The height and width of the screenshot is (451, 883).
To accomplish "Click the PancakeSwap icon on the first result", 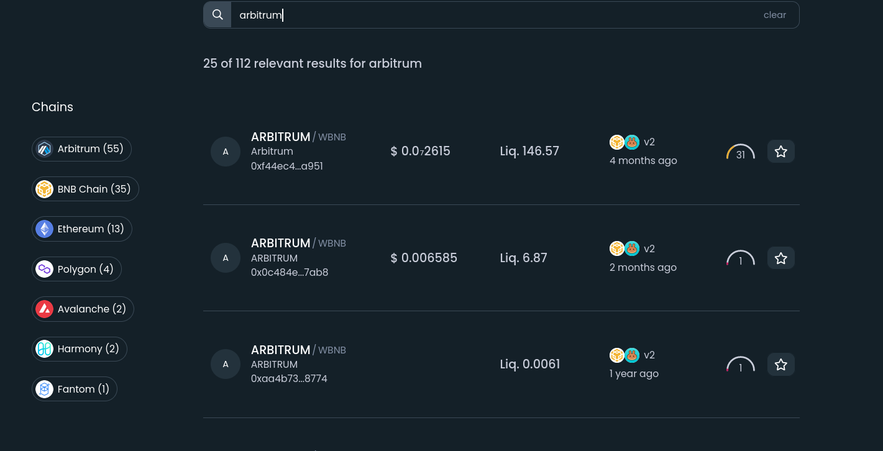I will (x=632, y=142).
